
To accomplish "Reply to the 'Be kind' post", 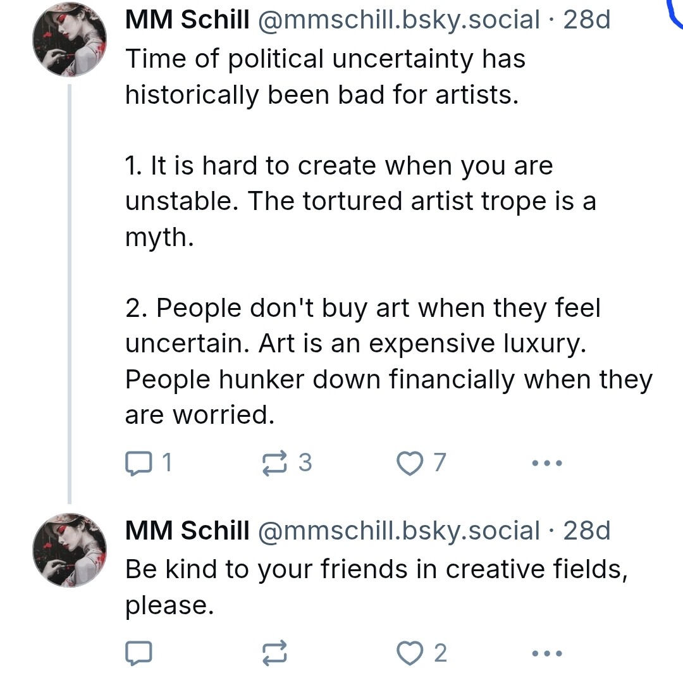I will point(139,653).
